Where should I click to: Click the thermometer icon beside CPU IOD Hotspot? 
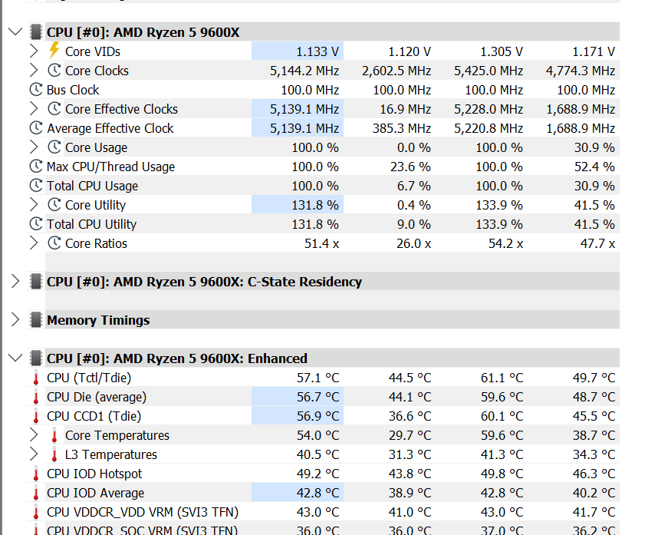[35, 474]
